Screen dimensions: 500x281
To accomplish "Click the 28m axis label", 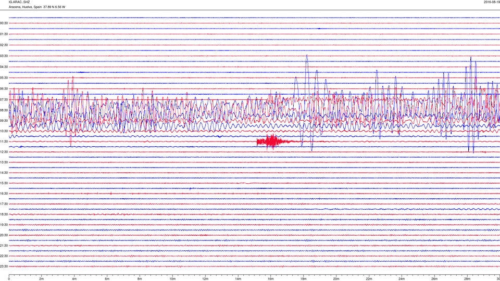I will pyautogui.click(x=467, y=279).
